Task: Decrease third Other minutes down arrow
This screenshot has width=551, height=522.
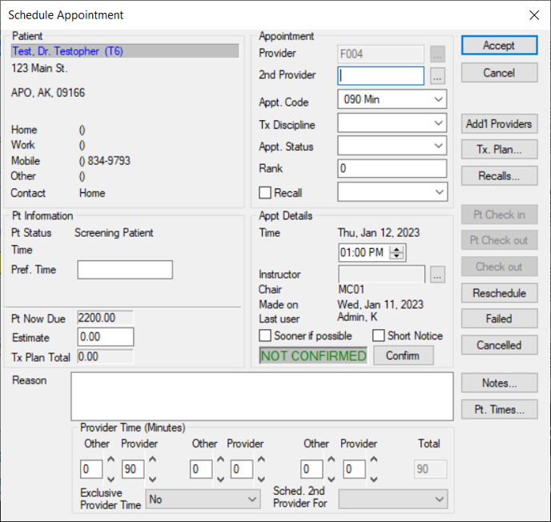Action: [x=331, y=479]
